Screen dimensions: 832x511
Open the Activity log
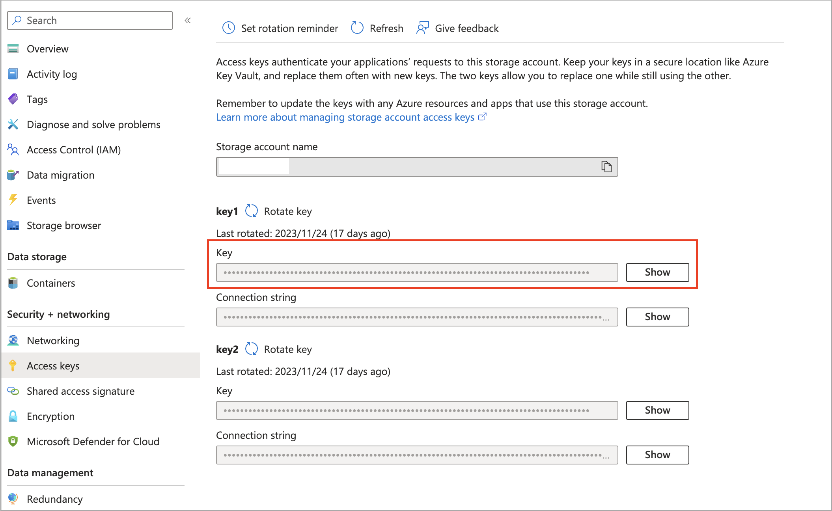tap(52, 74)
